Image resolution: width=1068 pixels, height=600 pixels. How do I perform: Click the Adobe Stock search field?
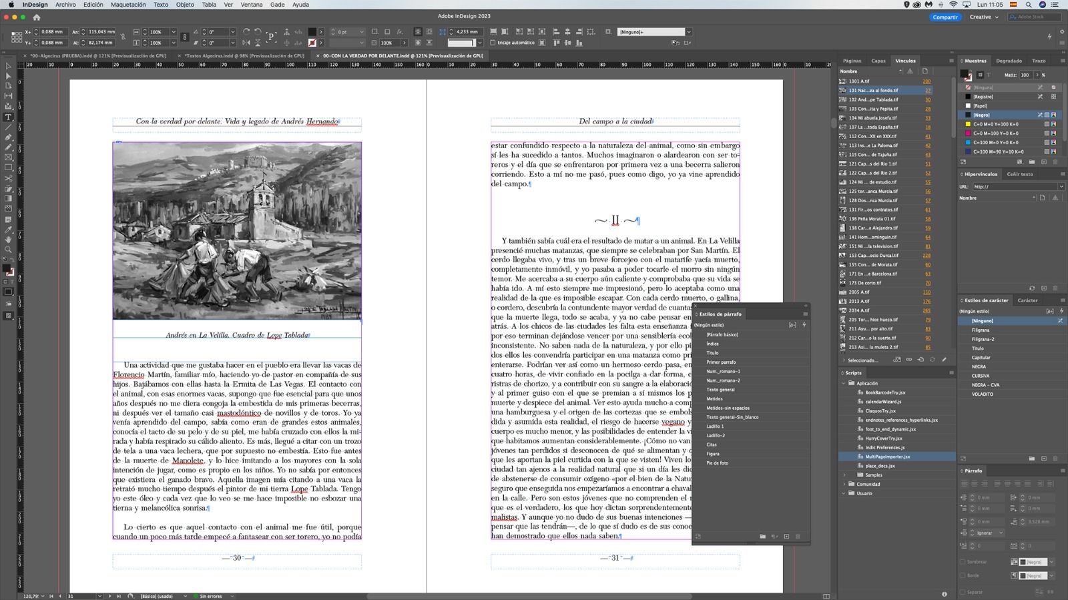[x=1034, y=17]
